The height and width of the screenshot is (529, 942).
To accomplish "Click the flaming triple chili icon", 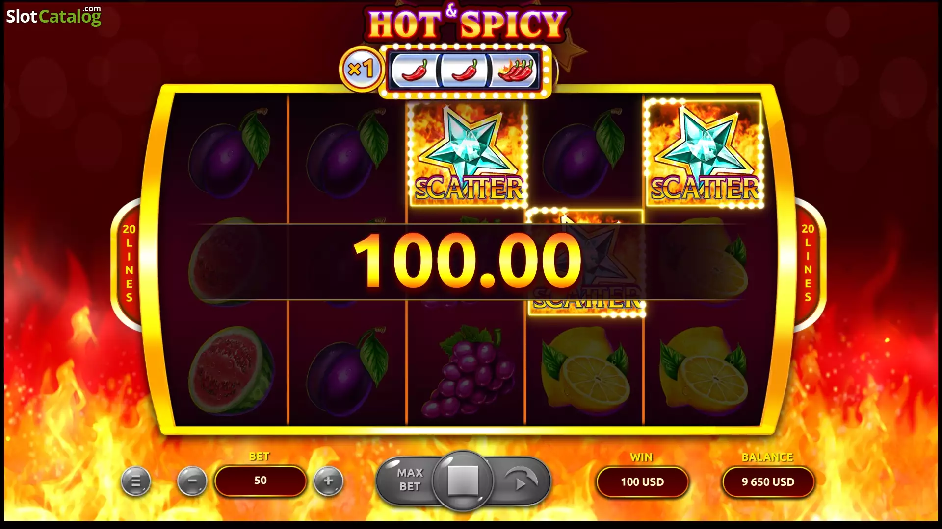I will pyautogui.click(x=515, y=71).
